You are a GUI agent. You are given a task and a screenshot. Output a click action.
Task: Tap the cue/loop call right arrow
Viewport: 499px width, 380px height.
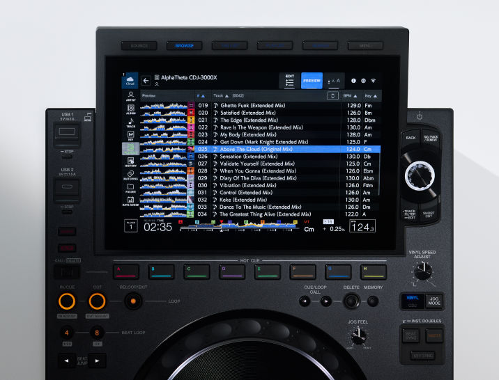[x=325, y=301]
